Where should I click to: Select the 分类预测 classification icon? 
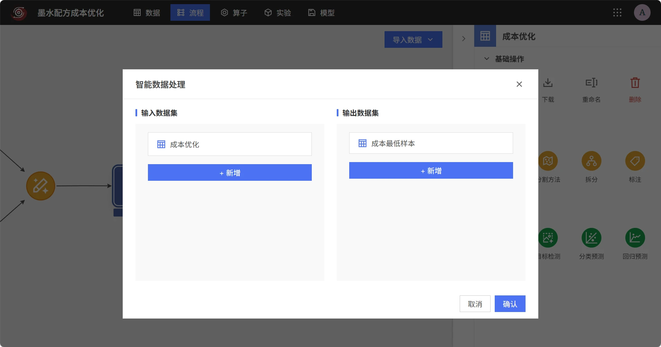[x=591, y=238]
